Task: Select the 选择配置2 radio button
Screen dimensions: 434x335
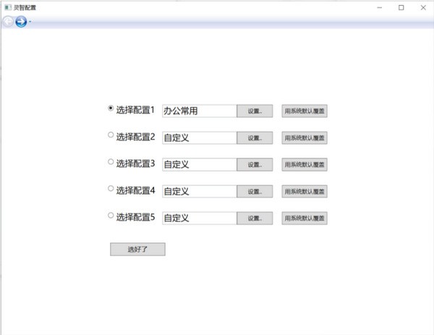Action: [111, 135]
